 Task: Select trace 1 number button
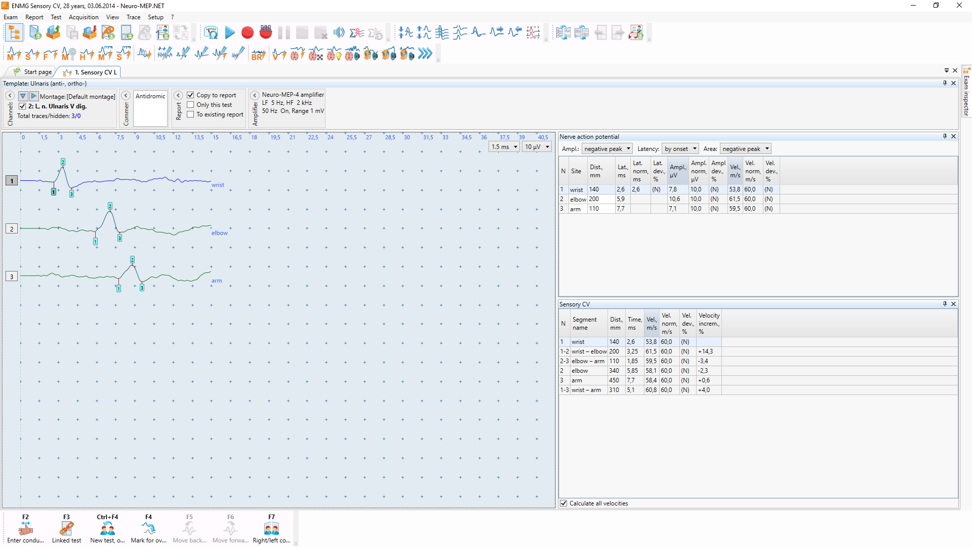[12, 181]
